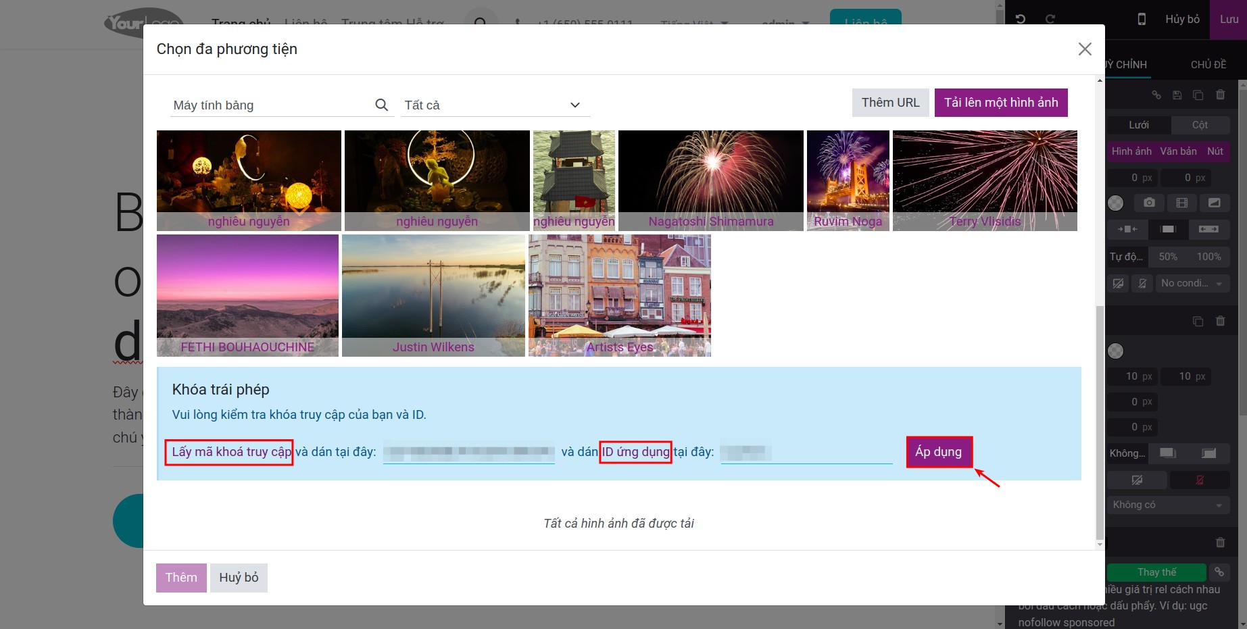Click the link settings icon in customize panel
The image size is (1247, 629).
tap(1156, 95)
